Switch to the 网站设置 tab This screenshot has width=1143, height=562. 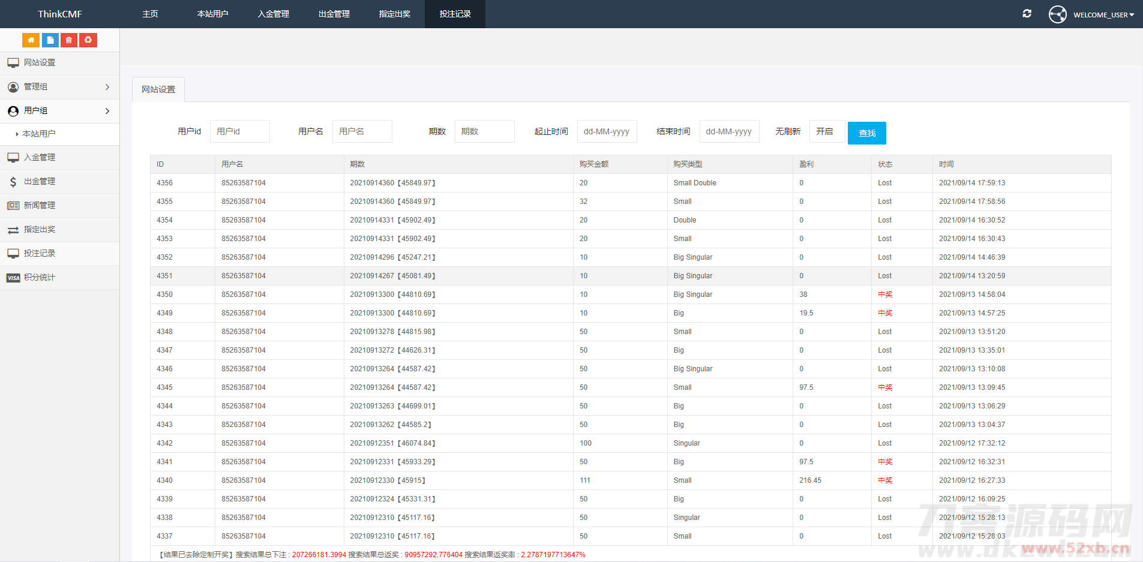[158, 89]
